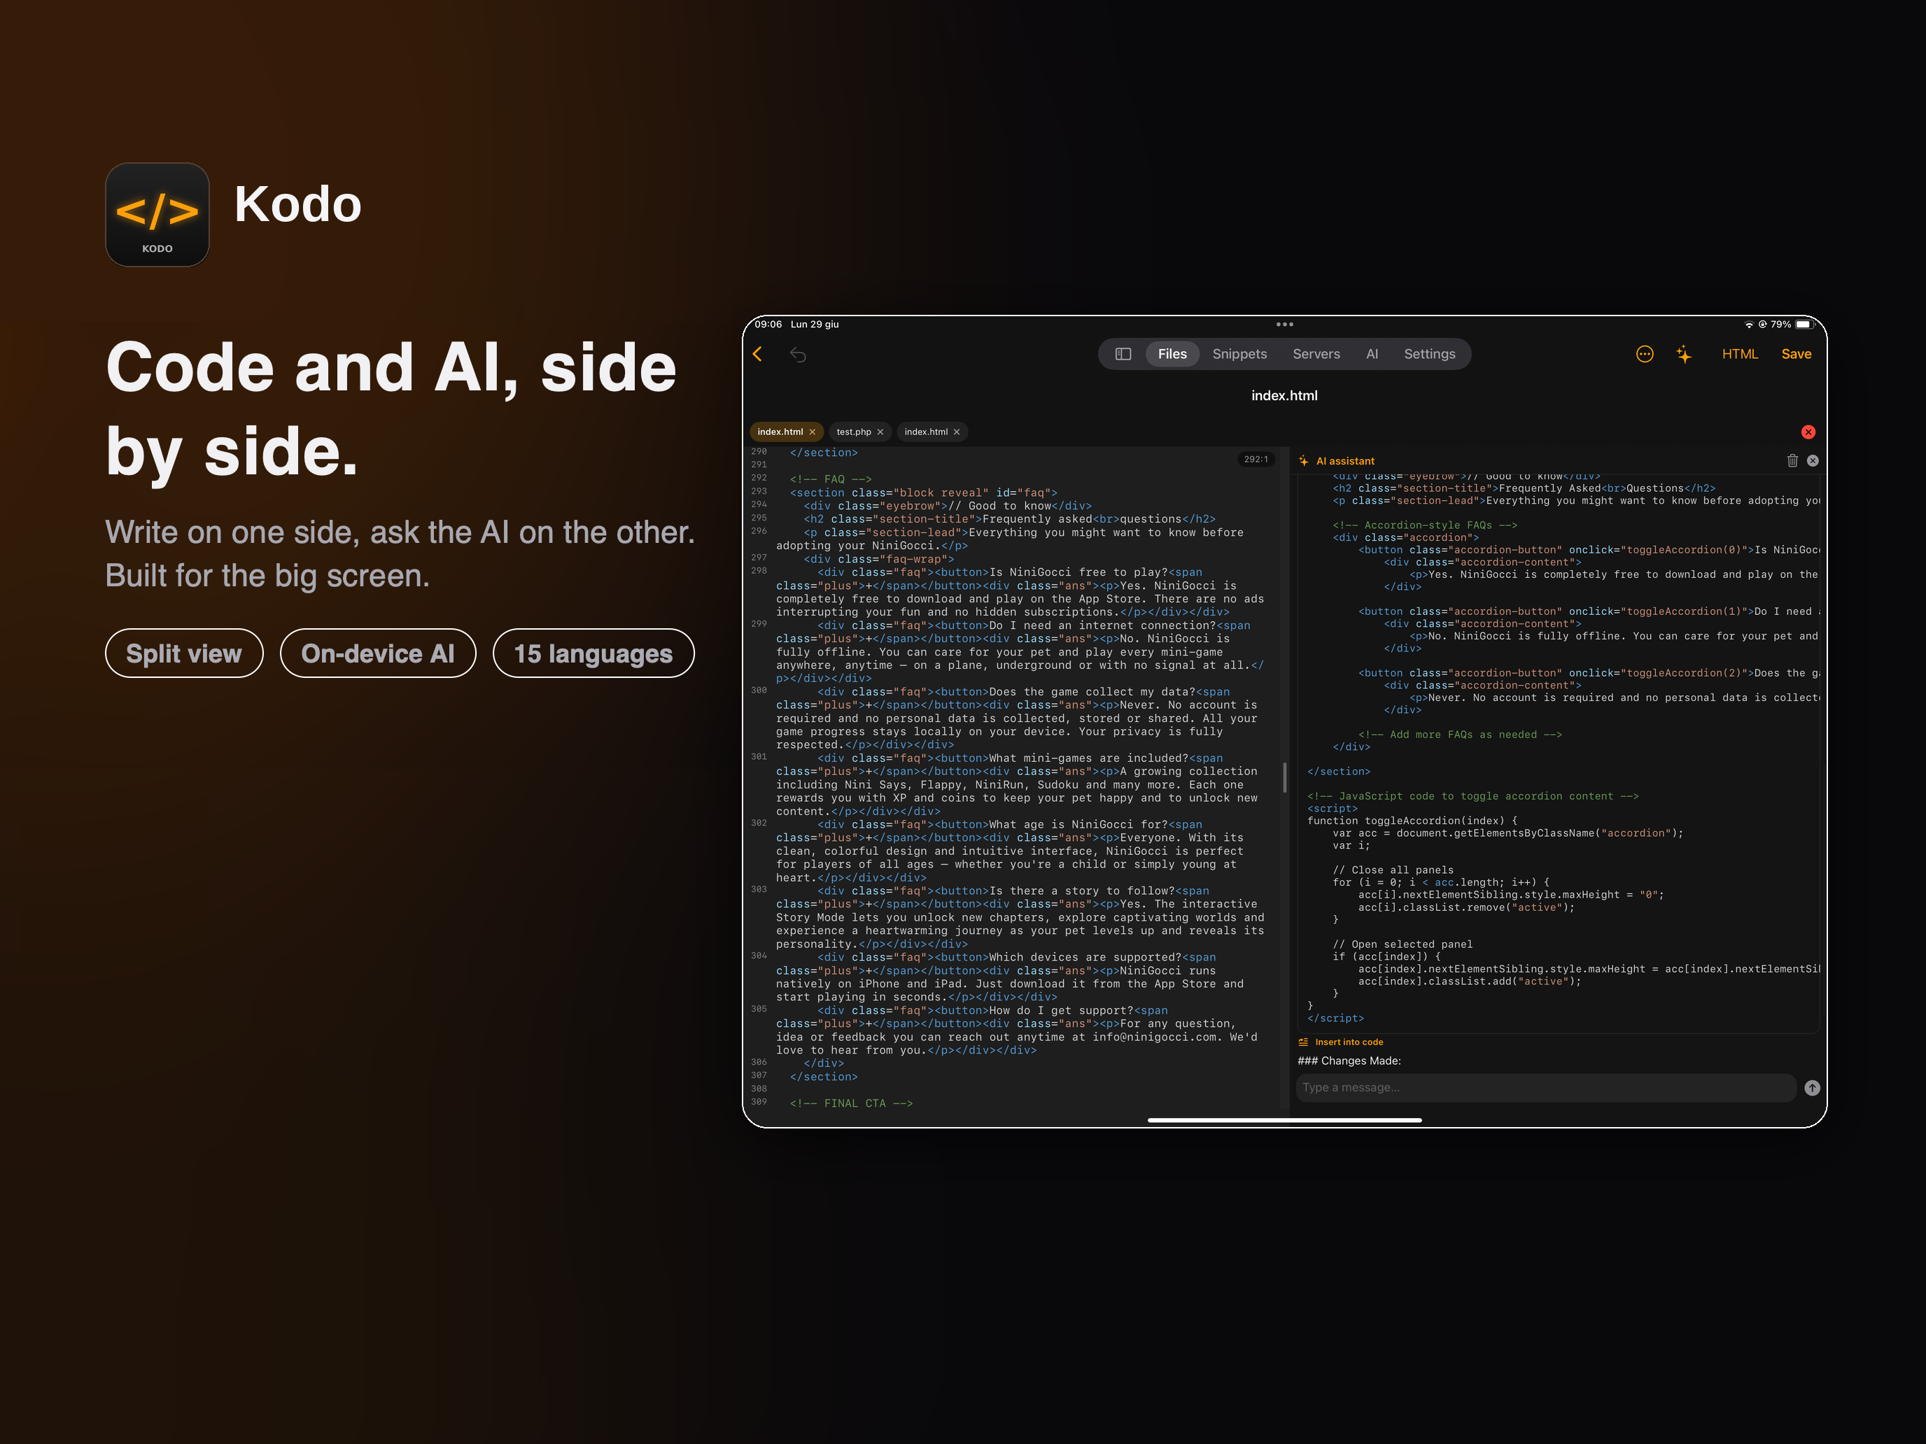Open the more options ellipsis circle
1926x1444 pixels.
click(x=1644, y=353)
